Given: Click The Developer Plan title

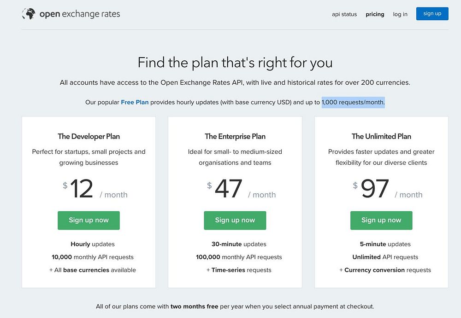Looking at the screenshot, I should tap(89, 136).
